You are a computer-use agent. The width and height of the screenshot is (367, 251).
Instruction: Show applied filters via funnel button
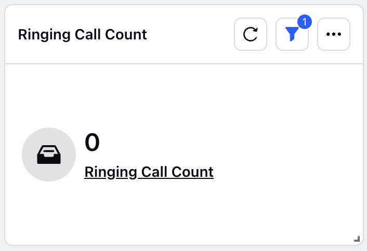[292, 34]
